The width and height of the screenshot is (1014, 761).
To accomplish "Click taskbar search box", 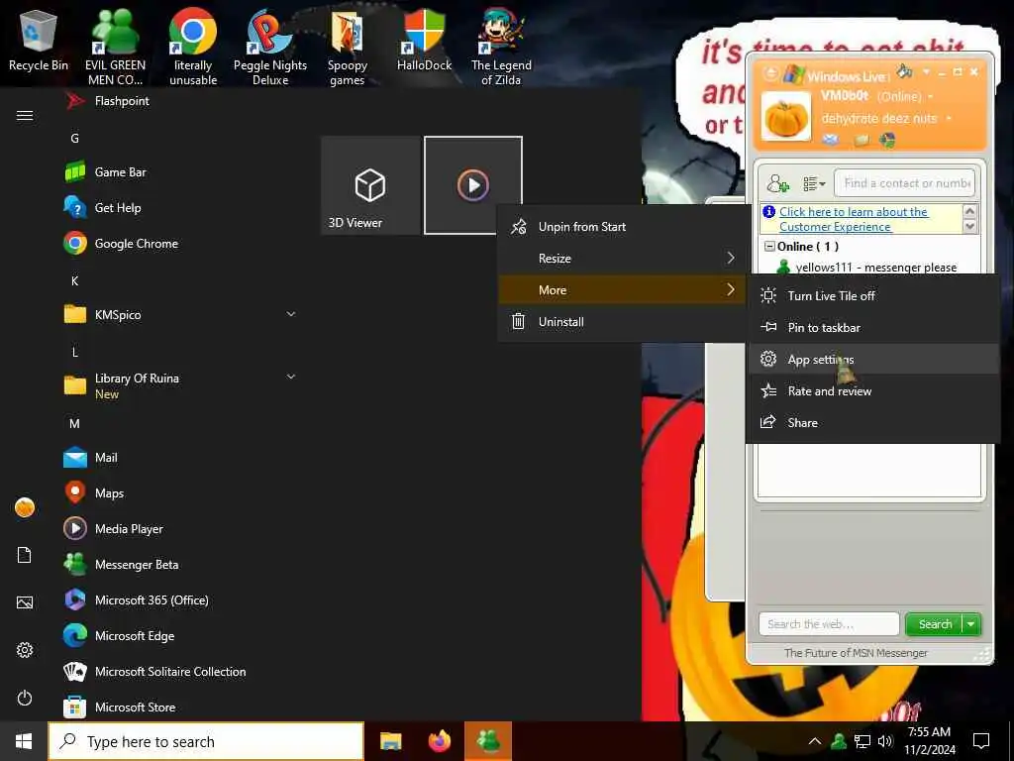I will (x=206, y=741).
